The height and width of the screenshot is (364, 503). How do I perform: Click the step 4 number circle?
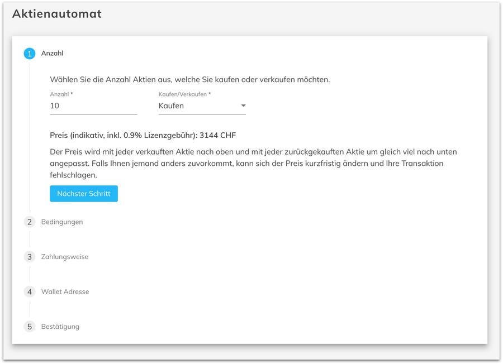(x=30, y=292)
